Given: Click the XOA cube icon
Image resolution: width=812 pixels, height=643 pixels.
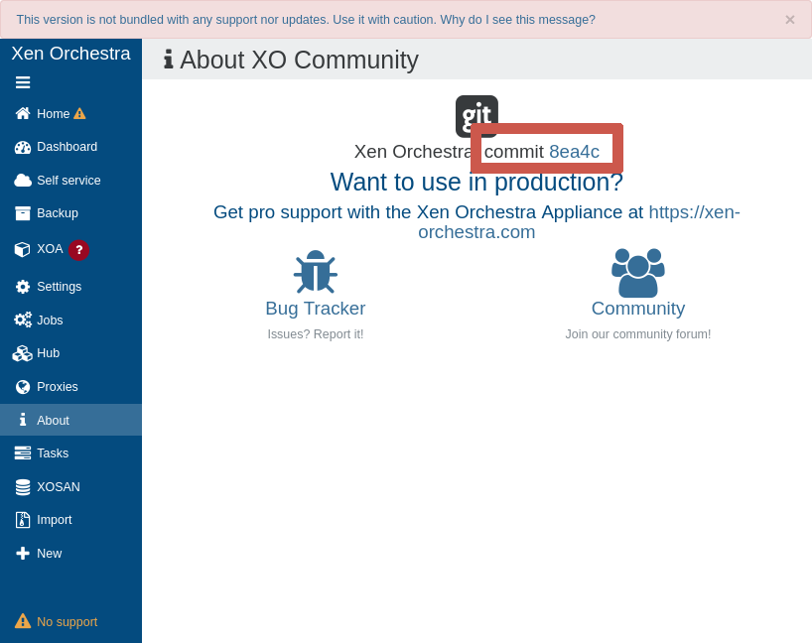Looking at the screenshot, I should pyautogui.click(x=23, y=249).
